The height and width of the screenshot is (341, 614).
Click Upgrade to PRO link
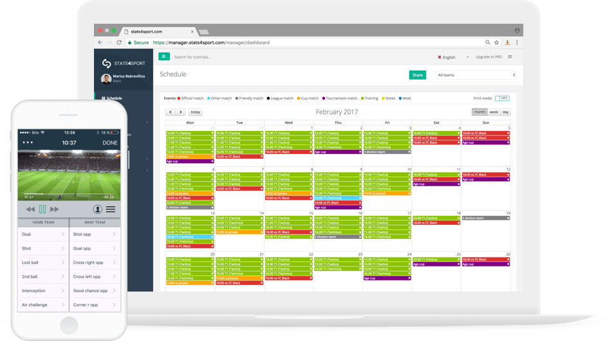coord(488,57)
